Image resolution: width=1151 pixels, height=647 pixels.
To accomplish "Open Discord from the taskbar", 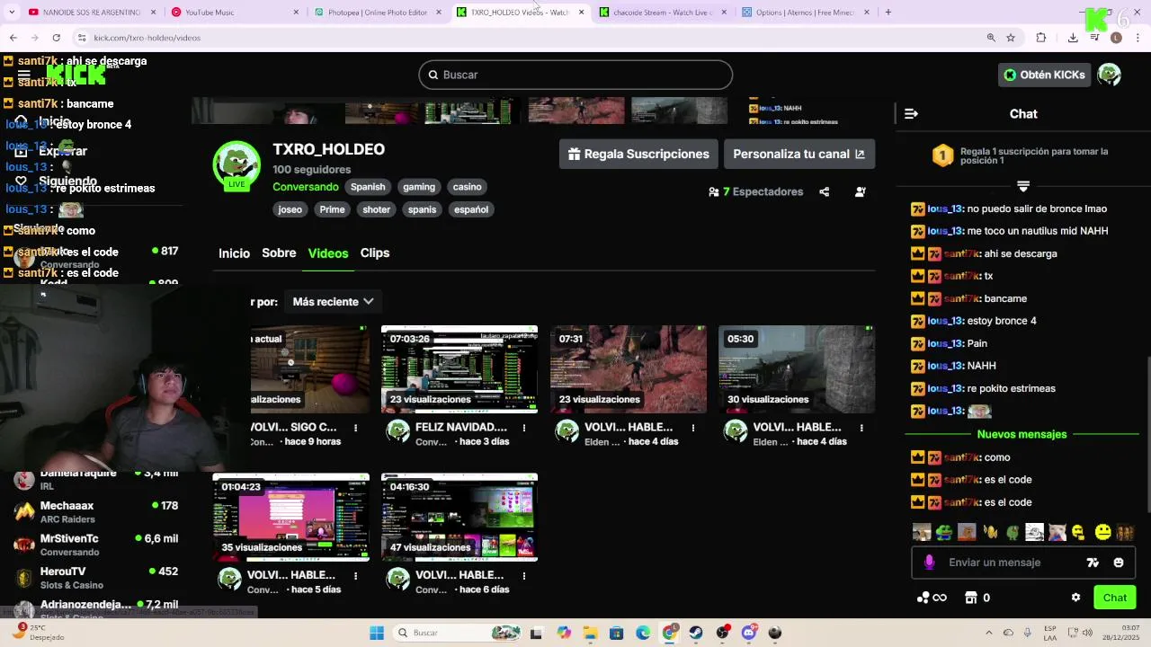I will pos(749,633).
